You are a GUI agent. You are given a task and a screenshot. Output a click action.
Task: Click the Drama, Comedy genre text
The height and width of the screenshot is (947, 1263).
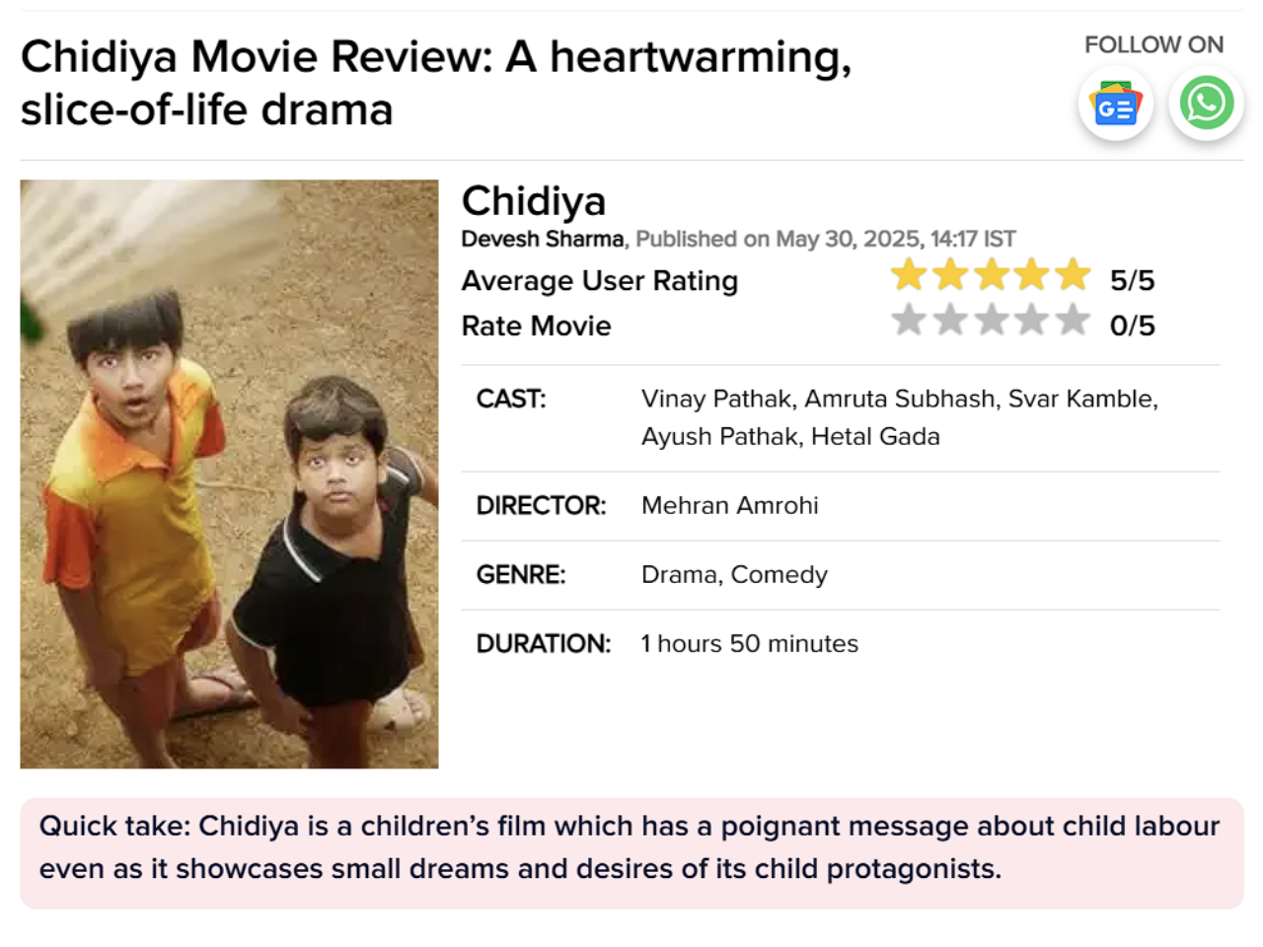point(734,575)
